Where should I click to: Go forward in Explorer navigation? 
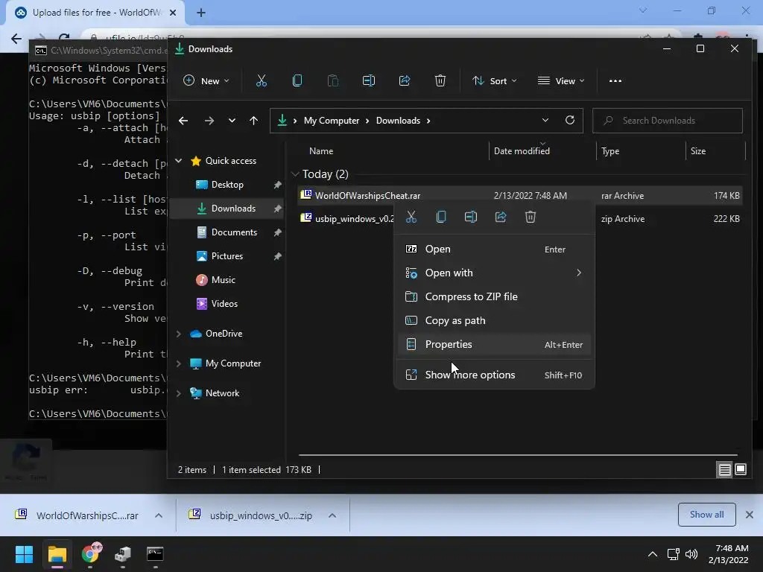[x=209, y=121]
